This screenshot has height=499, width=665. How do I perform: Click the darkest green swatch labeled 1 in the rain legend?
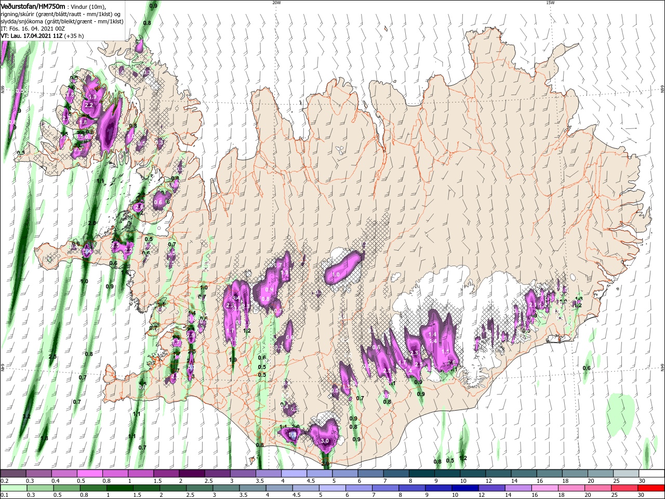[119, 488]
